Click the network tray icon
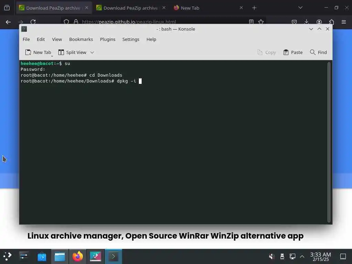 point(293,256)
